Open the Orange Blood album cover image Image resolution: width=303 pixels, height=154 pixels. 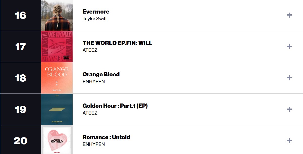click(57, 78)
